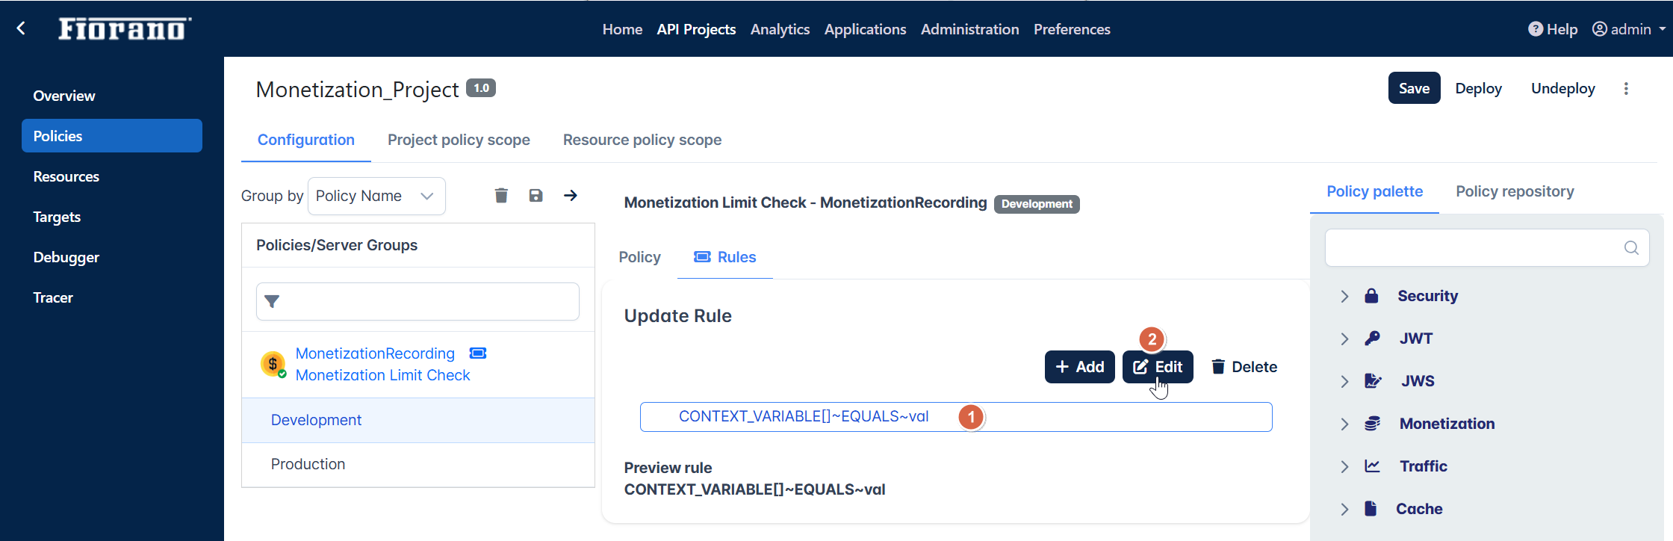Click the Add rule button
Screen dimensions: 1673x541
[x=1079, y=367]
